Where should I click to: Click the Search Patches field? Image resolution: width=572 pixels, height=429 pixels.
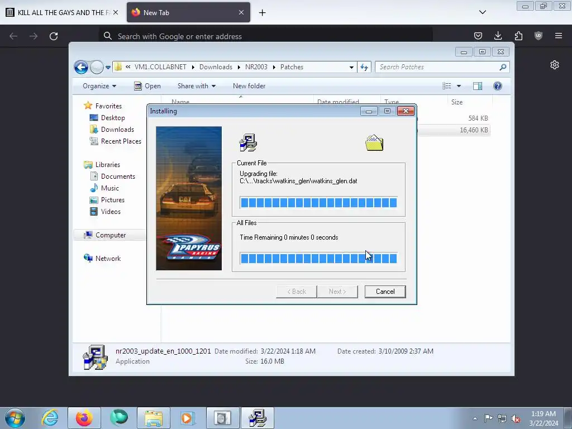pos(438,67)
